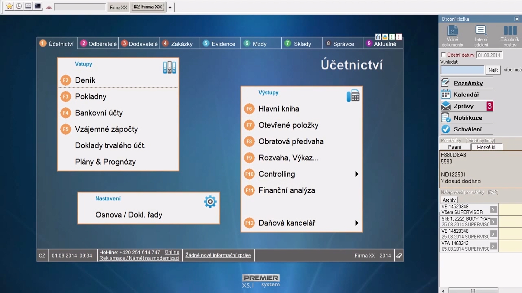Select the #2 Firma XX tab
522x293 pixels.
[x=148, y=7]
